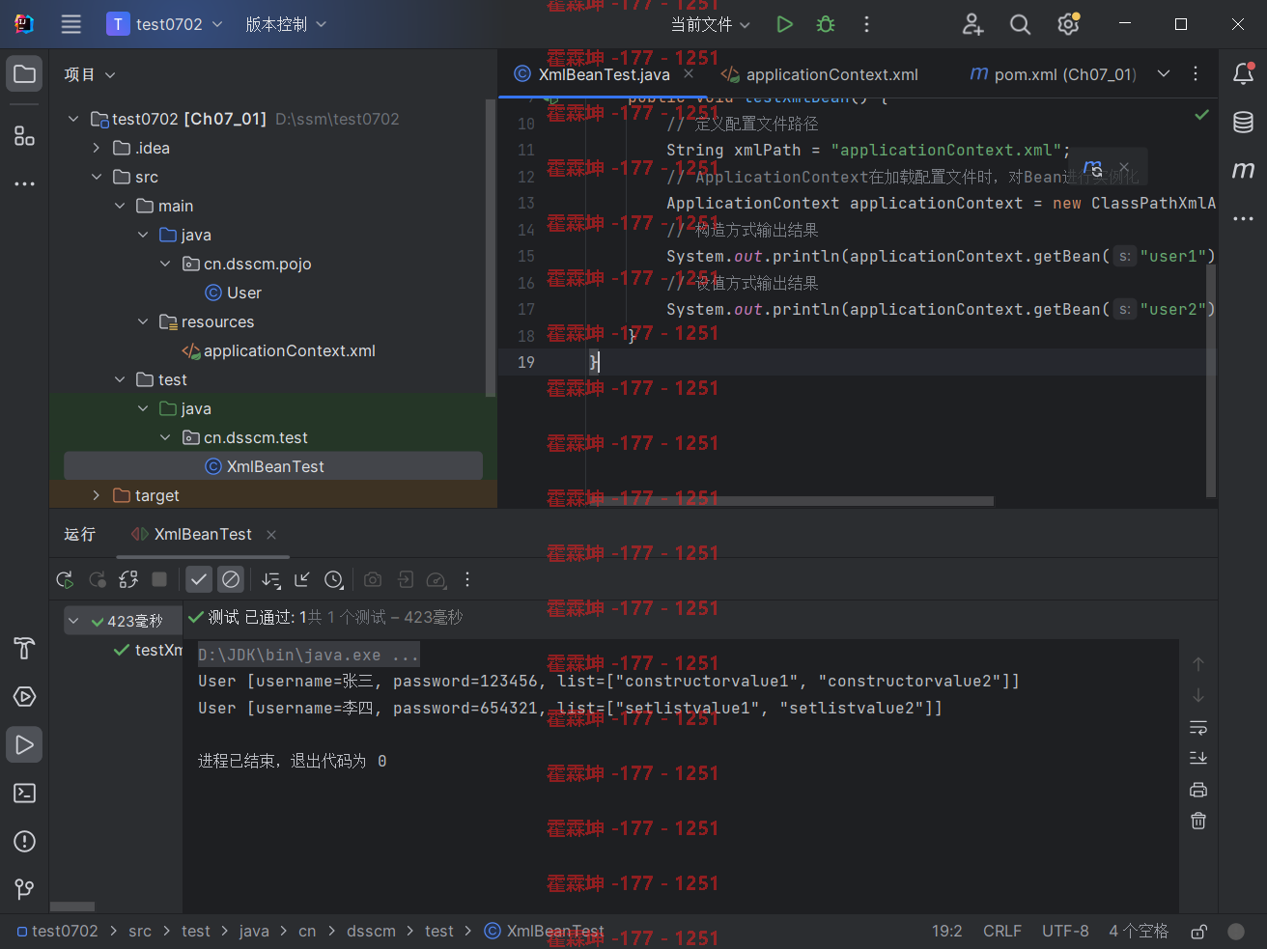This screenshot has width=1267, height=949.
Task: Switch to pom.xml (Ch07_01) tab
Action: pyautogui.click(x=1053, y=74)
